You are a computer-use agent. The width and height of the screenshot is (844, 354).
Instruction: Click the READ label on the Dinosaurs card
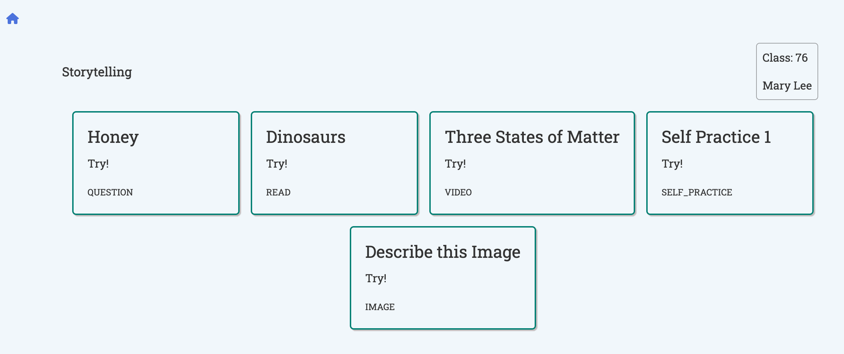[x=278, y=192]
